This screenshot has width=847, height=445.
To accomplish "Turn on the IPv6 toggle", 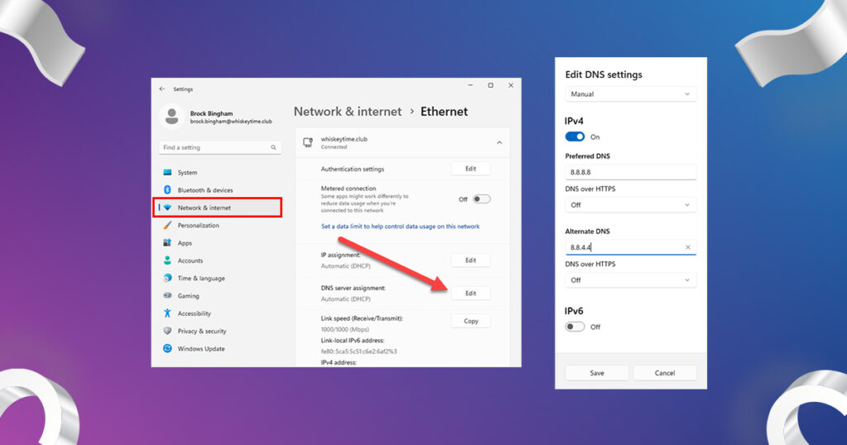I will tap(575, 327).
